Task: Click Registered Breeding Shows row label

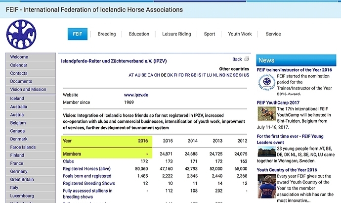Action: (89, 183)
